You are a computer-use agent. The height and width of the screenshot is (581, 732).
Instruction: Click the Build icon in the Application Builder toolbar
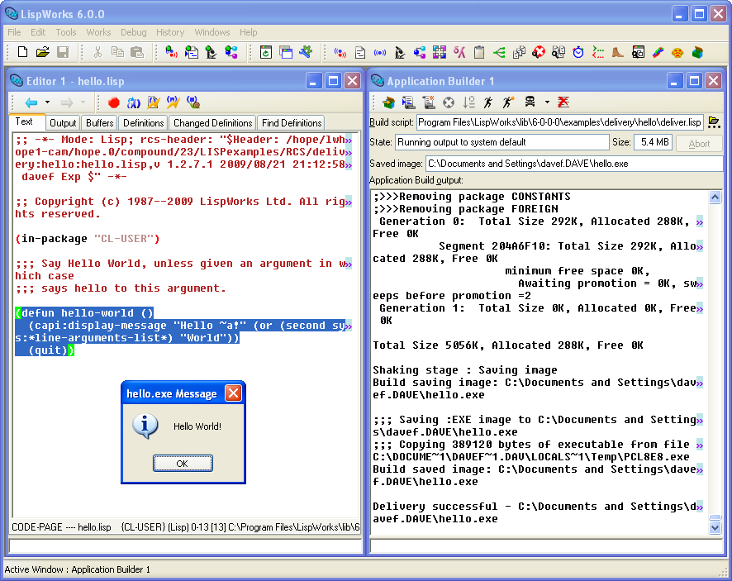388,102
